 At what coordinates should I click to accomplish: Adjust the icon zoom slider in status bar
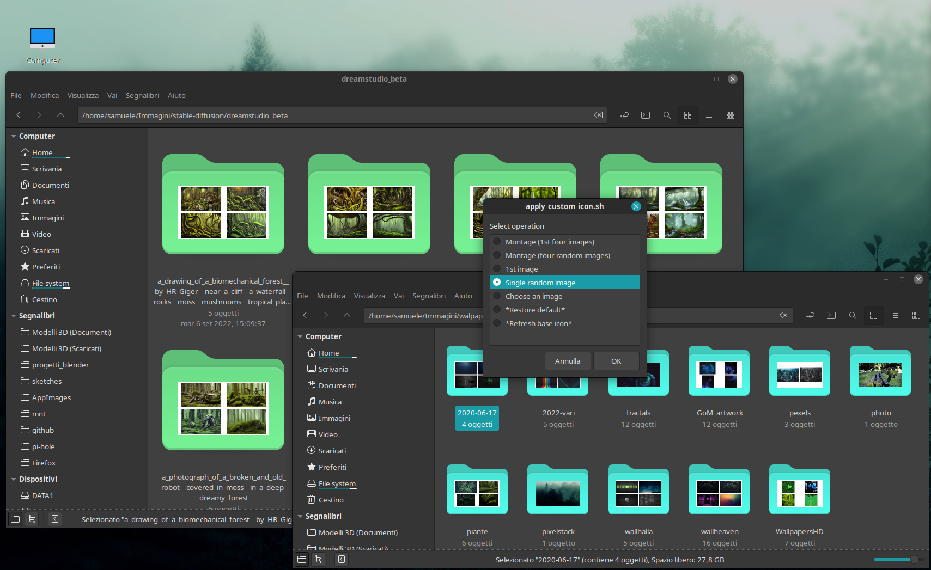coord(914,559)
